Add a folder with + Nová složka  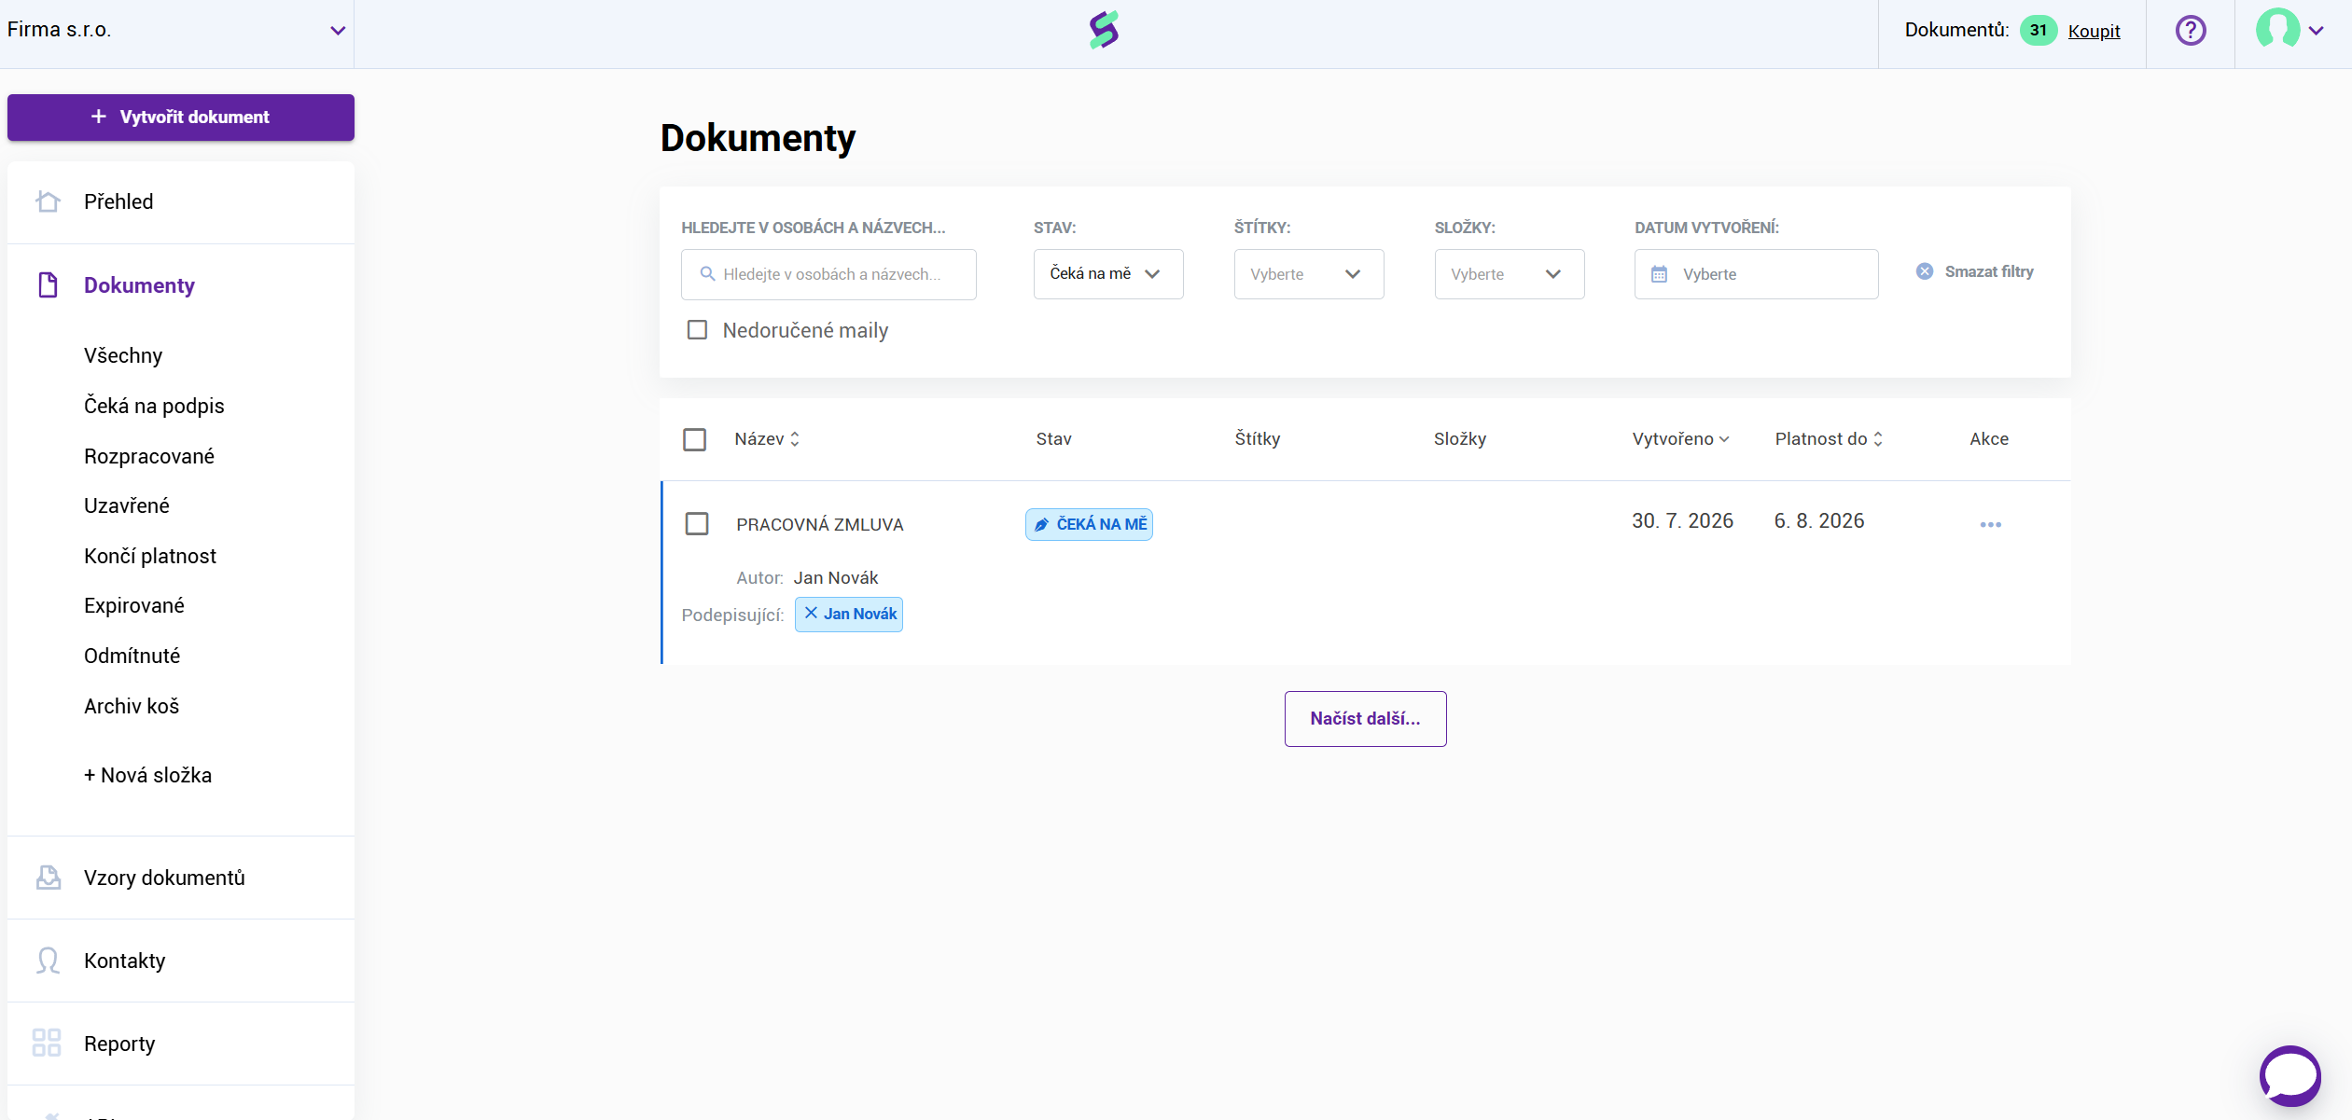[x=147, y=775]
